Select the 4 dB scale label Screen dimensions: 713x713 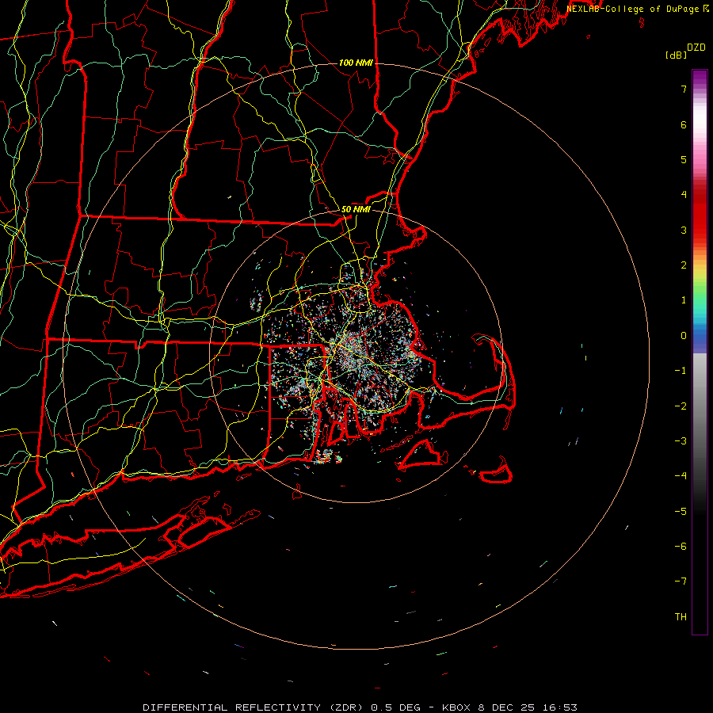coord(684,195)
